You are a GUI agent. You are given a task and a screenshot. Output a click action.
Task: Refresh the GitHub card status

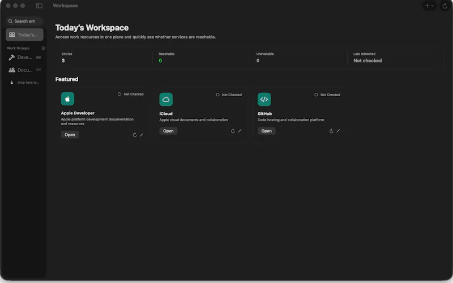click(x=331, y=131)
